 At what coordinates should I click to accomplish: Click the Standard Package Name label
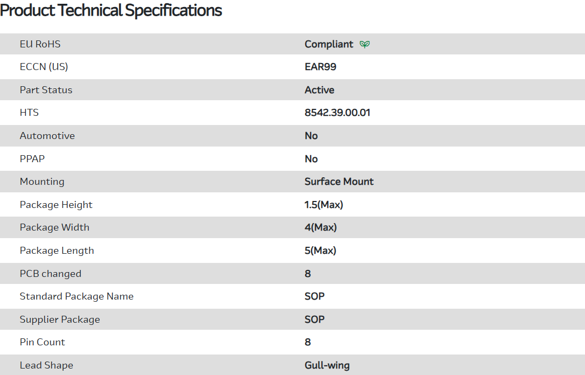click(x=76, y=296)
